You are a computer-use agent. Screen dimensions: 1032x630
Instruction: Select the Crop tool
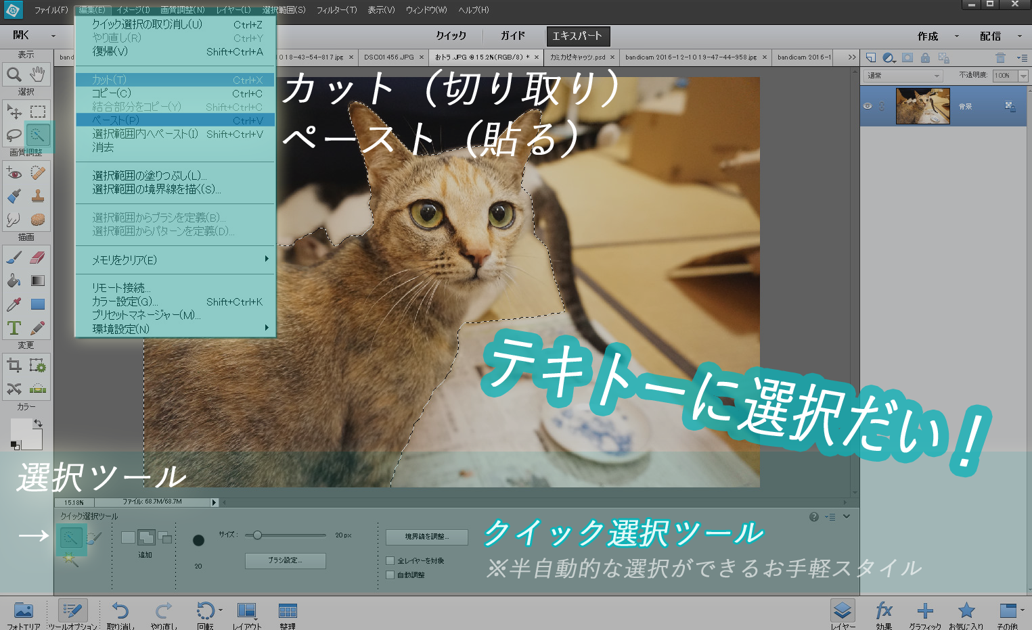click(14, 366)
